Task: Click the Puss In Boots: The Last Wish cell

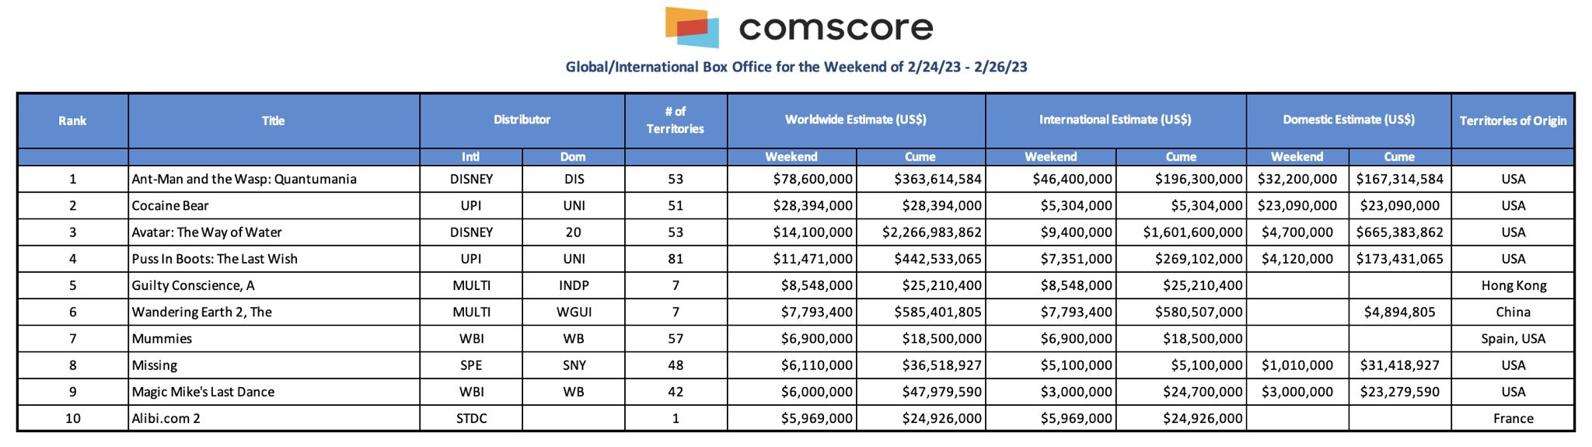Action: 274,259
